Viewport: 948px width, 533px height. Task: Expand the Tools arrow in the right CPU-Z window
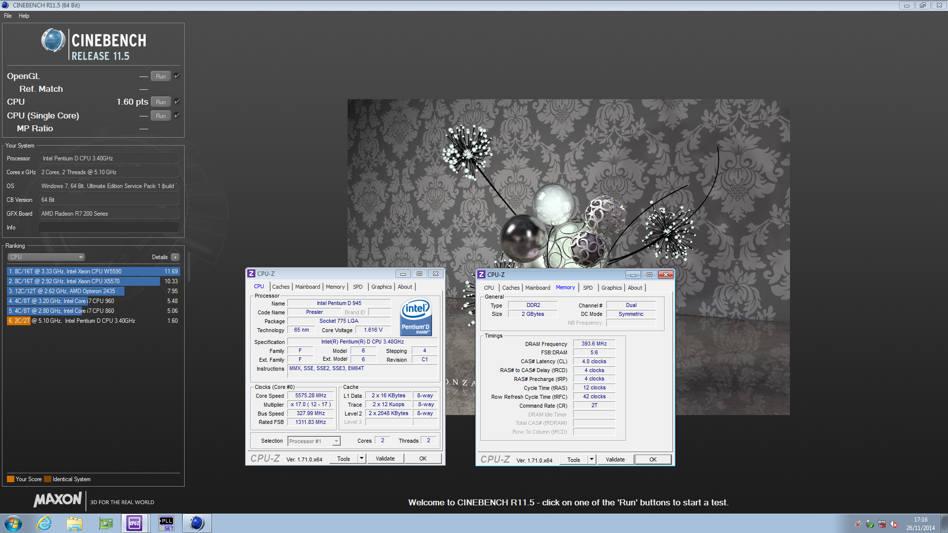592,459
